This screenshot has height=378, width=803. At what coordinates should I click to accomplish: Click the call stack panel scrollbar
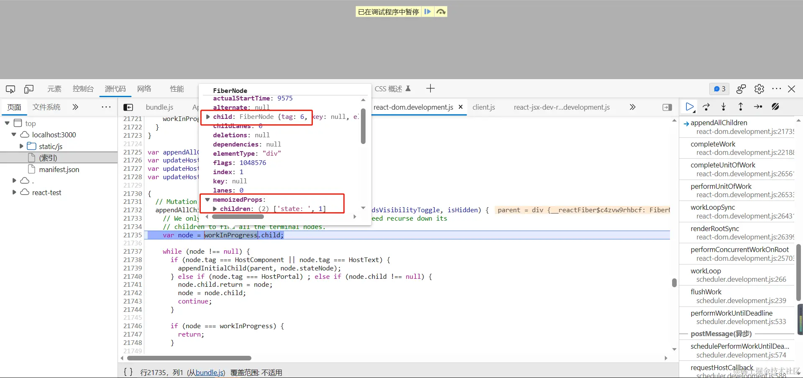pyautogui.click(x=798, y=272)
